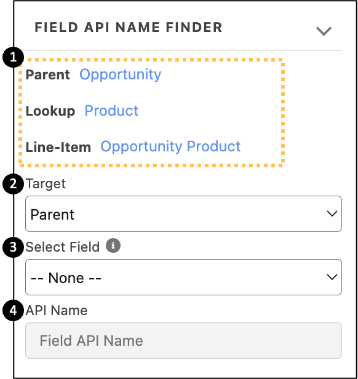Click the step 1 numbered badge
Viewport: 358px width, 379px height.
[13, 57]
